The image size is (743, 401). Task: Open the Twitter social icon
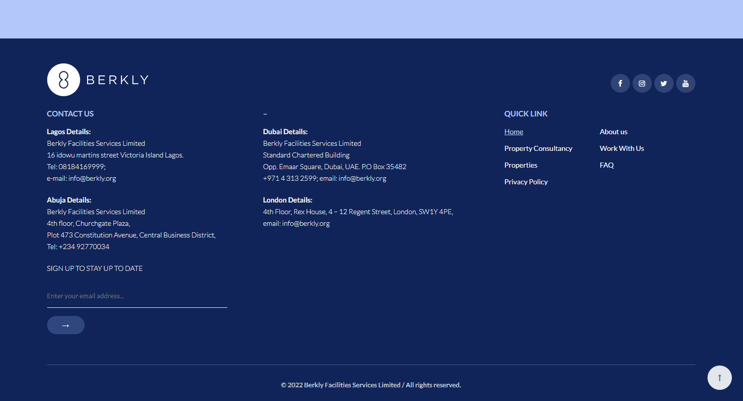coord(663,84)
